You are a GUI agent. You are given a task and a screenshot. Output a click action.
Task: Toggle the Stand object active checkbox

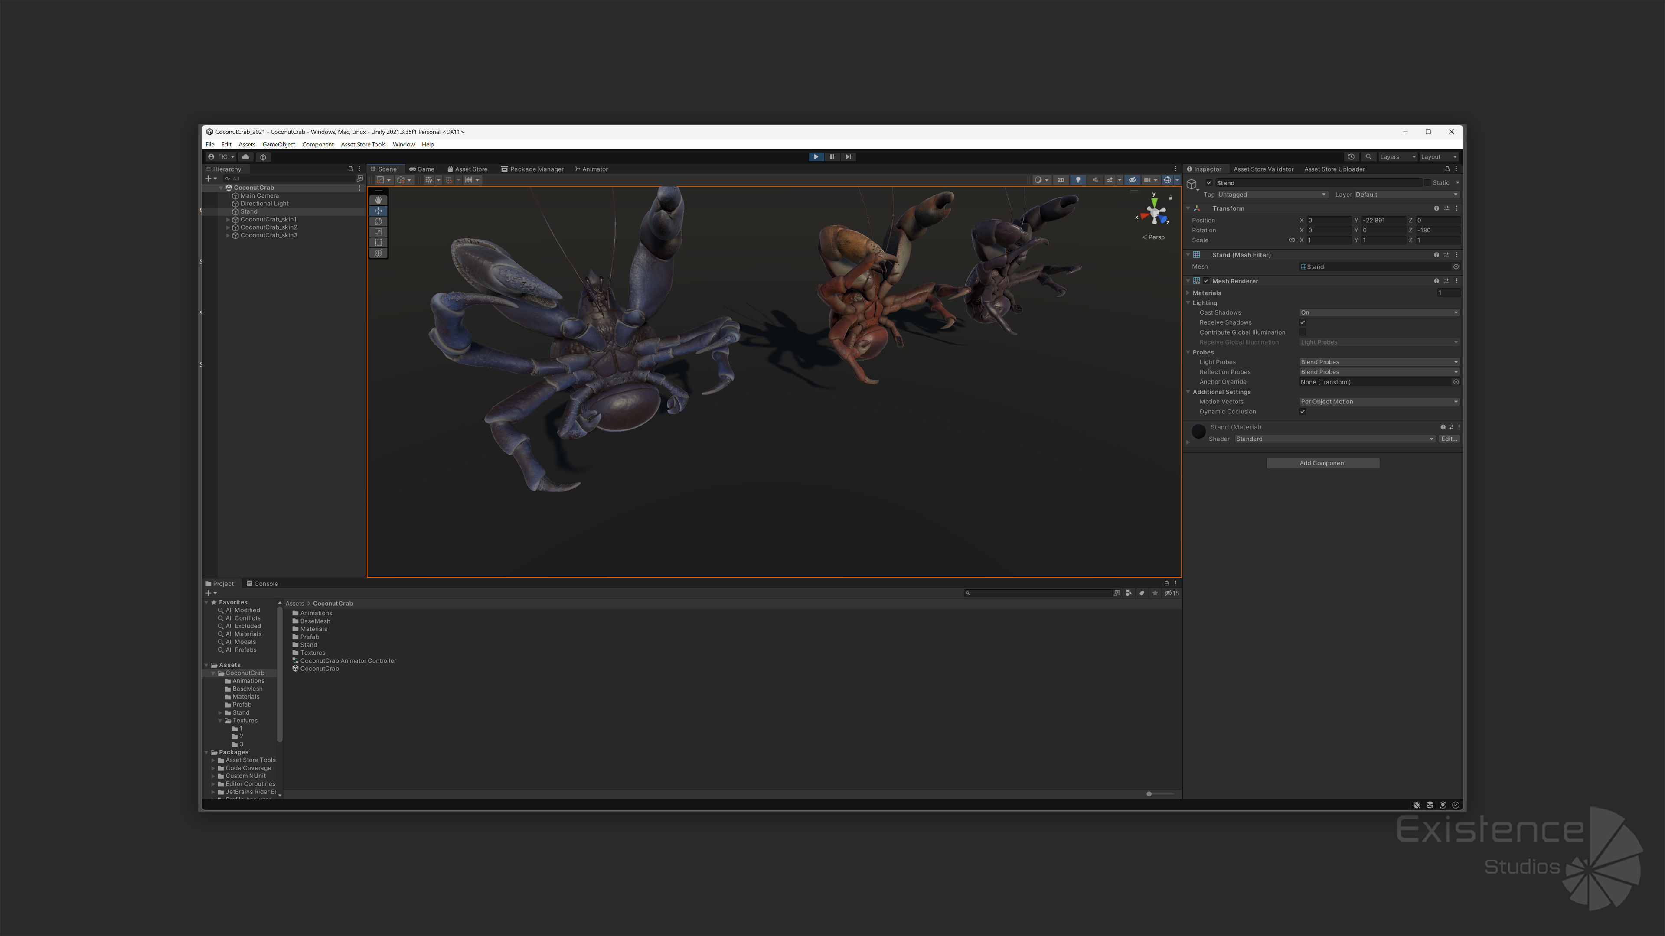(x=1209, y=183)
